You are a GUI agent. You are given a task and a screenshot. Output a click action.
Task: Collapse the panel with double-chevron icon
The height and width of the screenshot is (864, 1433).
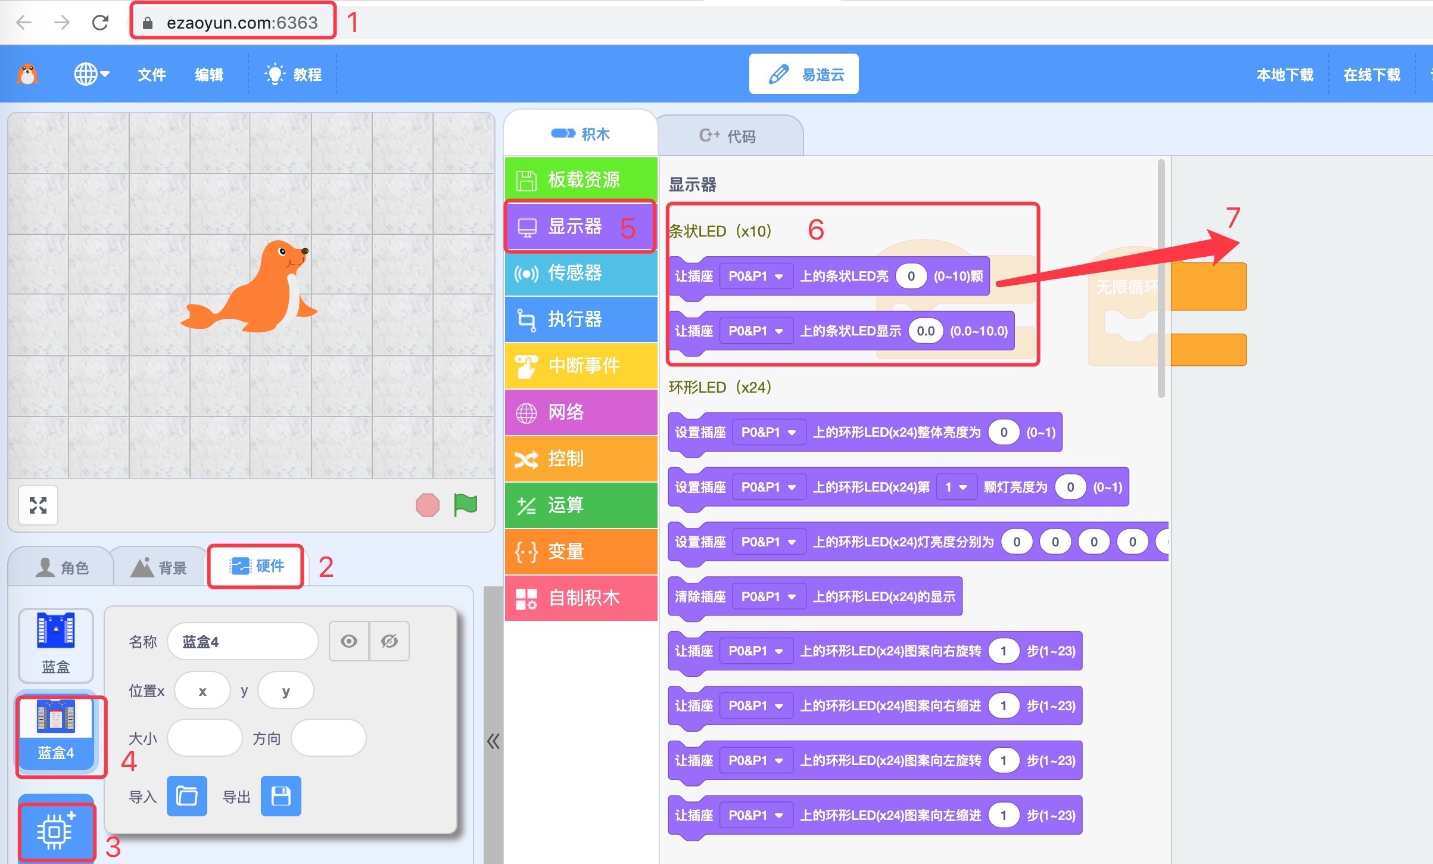pyautogui.click(x=493, y=741)
